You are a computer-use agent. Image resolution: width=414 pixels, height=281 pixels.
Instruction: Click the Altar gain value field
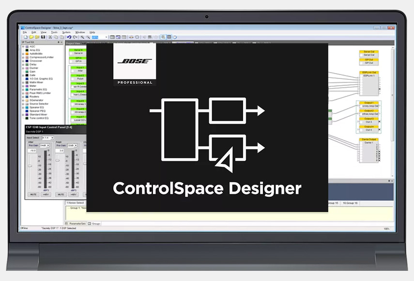32,151
